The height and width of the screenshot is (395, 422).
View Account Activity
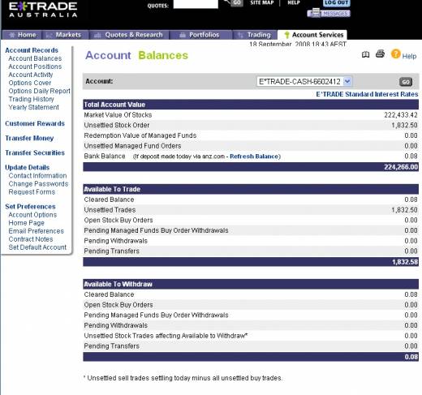point(31,75)
